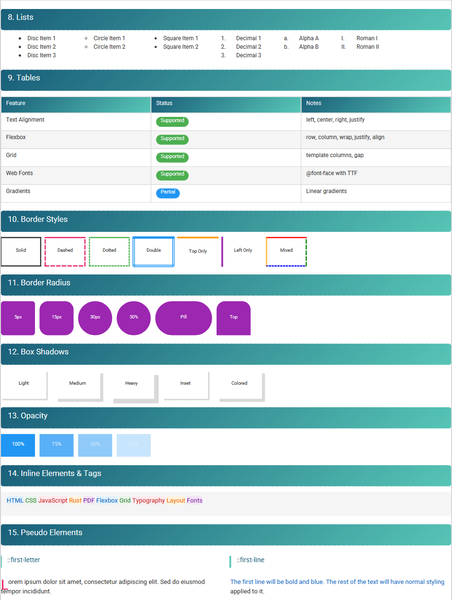
Task: Select the ::first-line heading
Action: pos(249,560)
